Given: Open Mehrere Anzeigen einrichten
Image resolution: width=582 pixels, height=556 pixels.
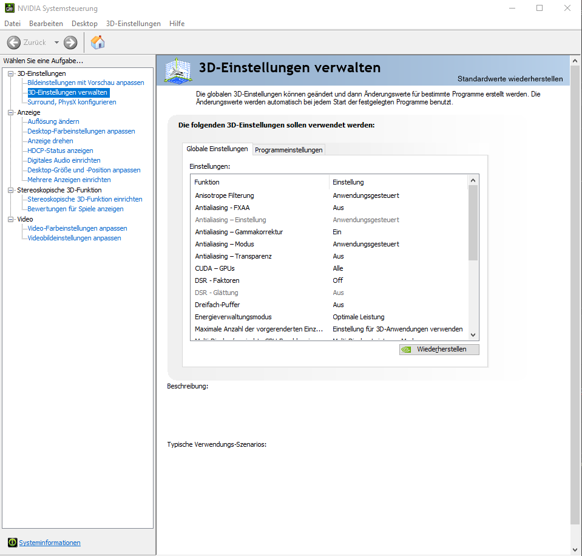Looking at the screenshot, I should click(69, 180).
